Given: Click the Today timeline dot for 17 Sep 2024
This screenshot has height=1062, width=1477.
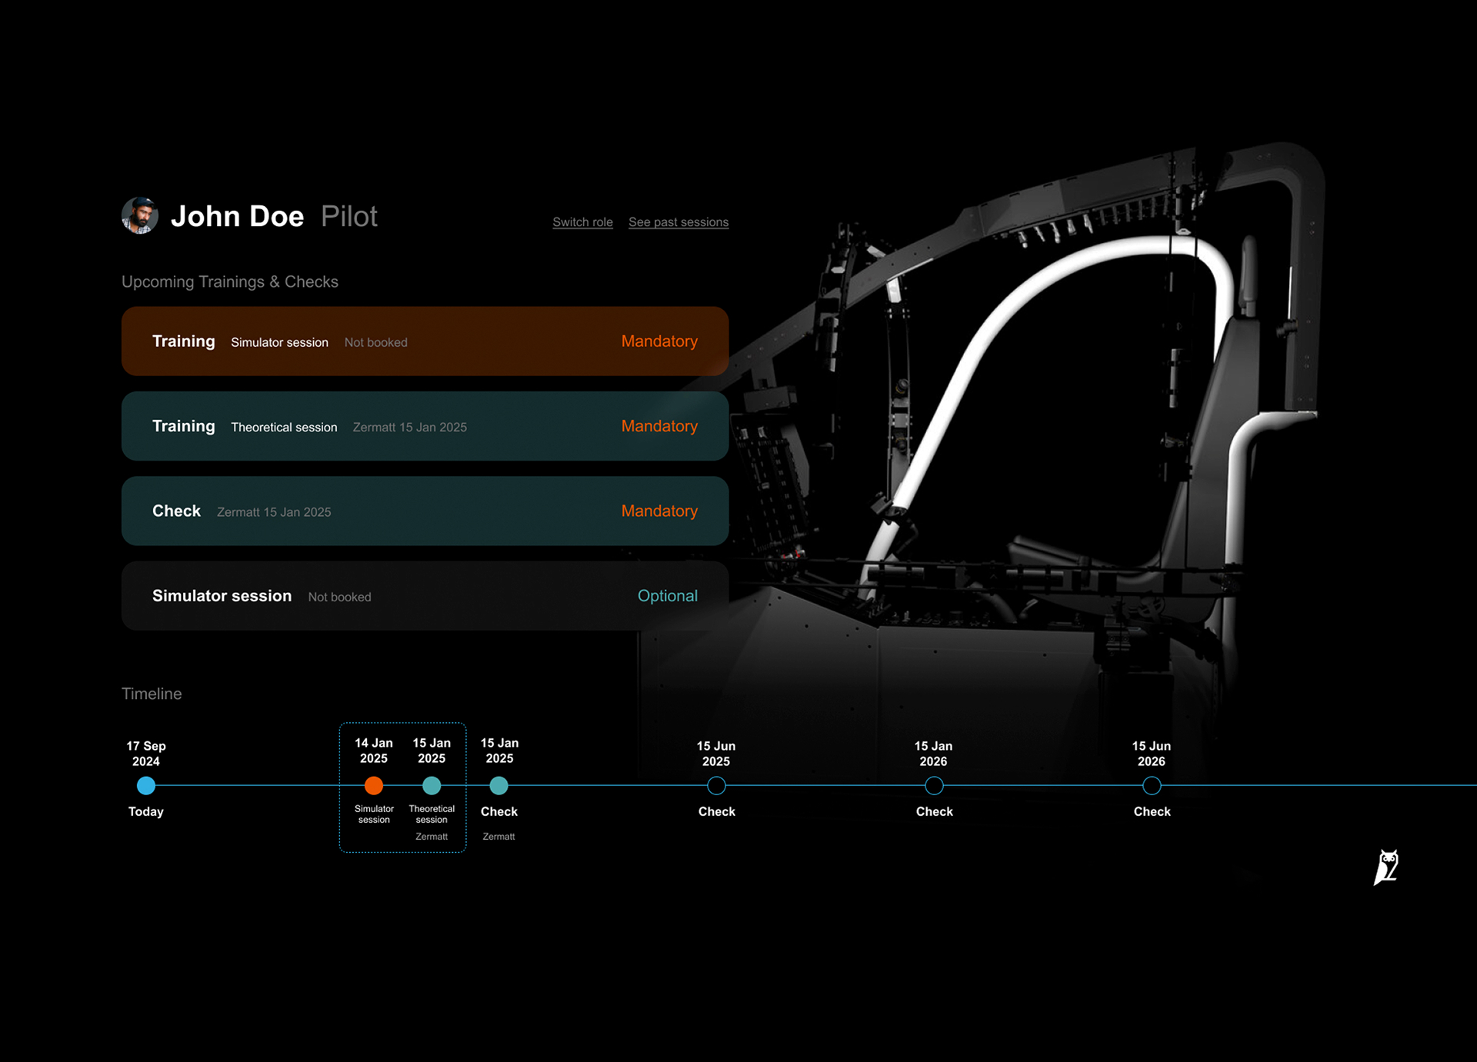Looking at the screenshot, I should coord(145,786).
